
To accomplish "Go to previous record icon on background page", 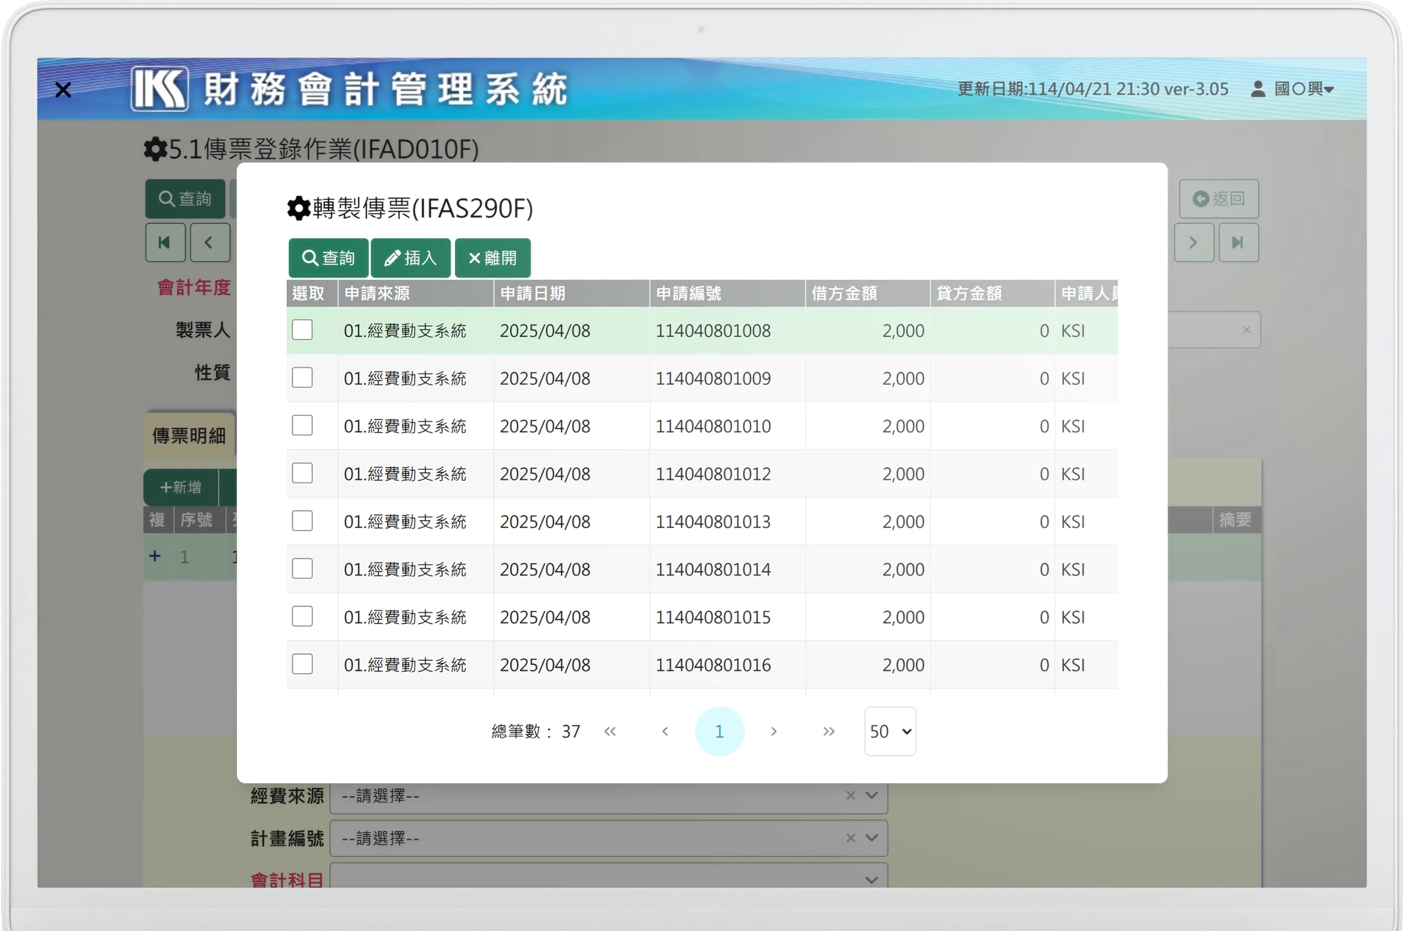I will [x=210, y=242].
